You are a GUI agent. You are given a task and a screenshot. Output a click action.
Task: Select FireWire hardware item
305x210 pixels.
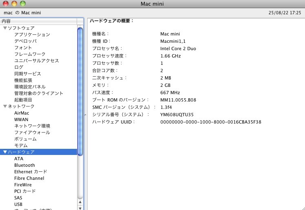(23, 185)
